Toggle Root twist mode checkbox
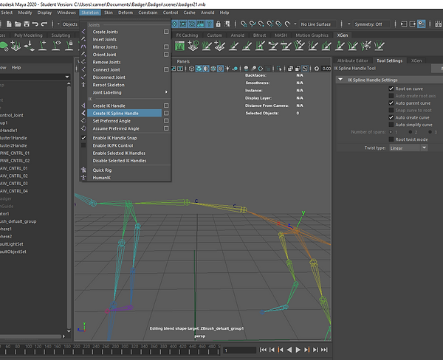The image size is (443, 360). click(391, 139)
